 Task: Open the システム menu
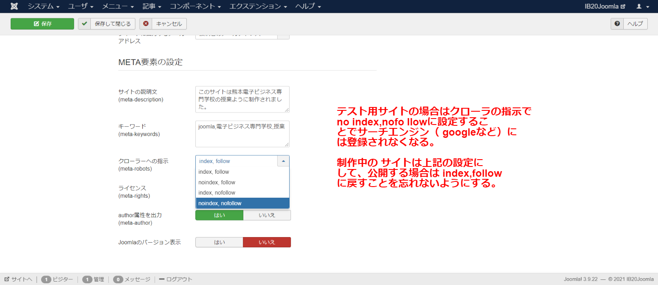43,6
